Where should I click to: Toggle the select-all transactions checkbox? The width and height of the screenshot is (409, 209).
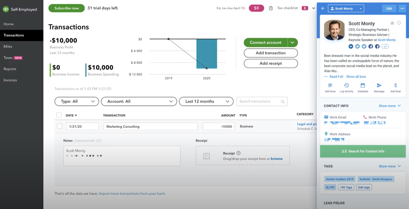pos(59,115)
